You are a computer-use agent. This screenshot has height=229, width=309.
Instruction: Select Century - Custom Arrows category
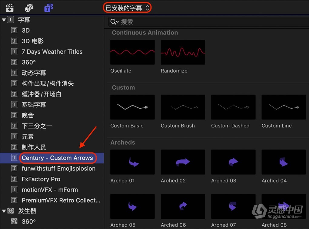point(57,158)
